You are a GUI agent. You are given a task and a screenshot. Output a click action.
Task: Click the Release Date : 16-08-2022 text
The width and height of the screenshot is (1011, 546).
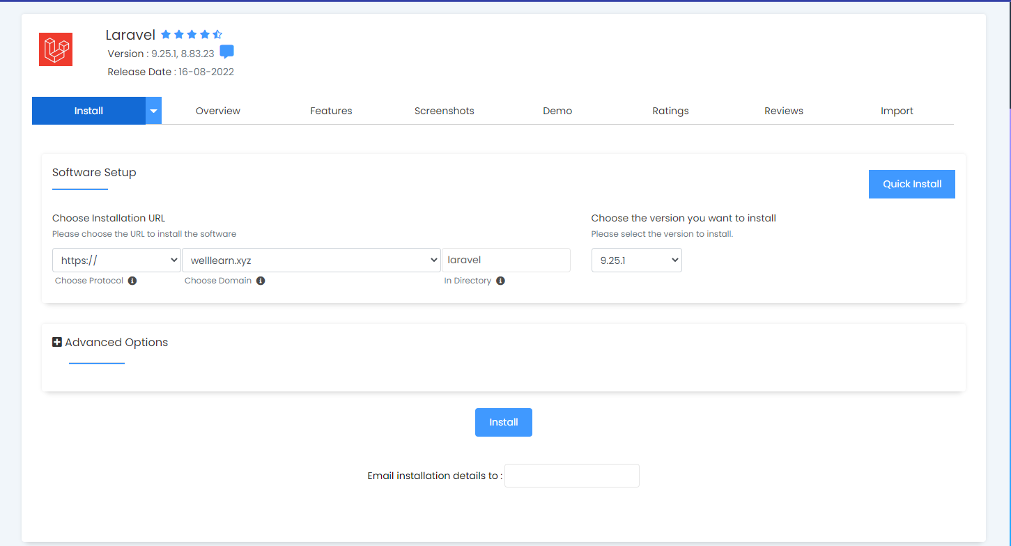tap(171, 72)
